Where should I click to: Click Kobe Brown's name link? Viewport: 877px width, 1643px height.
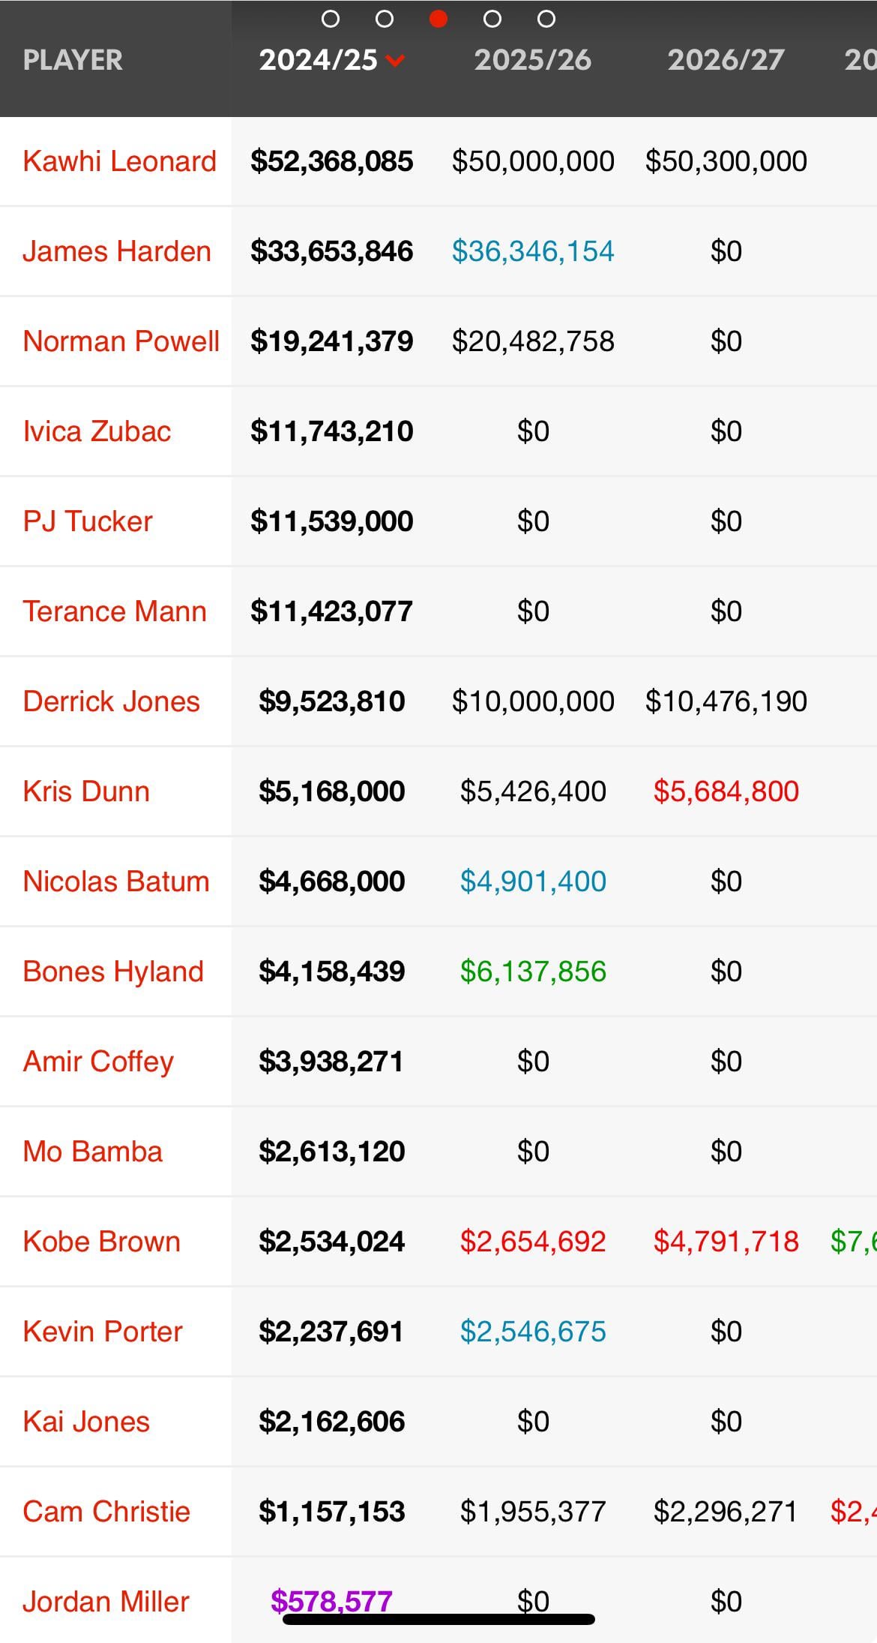102,1242
